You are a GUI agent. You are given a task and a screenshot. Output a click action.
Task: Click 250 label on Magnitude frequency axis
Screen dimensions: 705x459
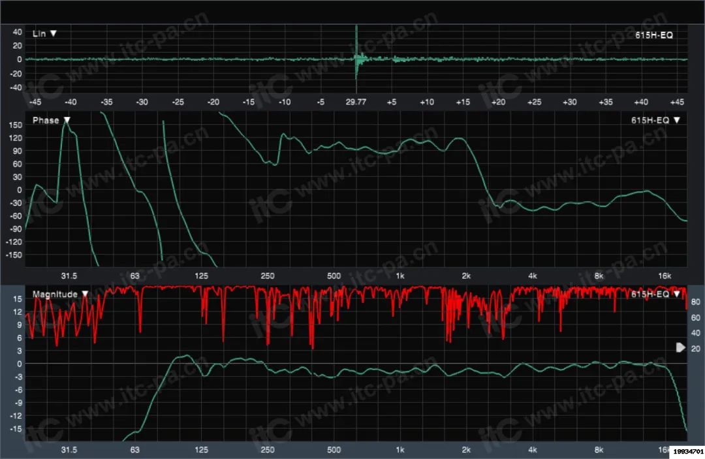tap(267, 450)
